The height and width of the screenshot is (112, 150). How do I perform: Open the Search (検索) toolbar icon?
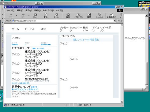(68, 16)
